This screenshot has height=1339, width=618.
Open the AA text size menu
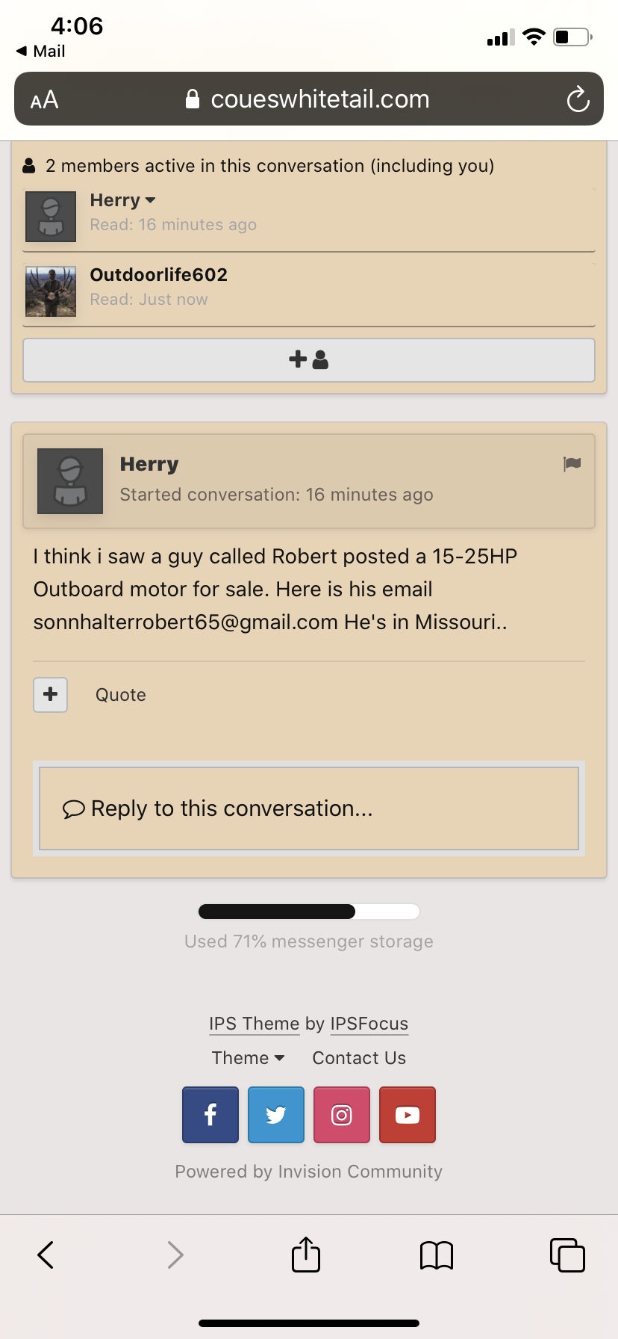44,99
